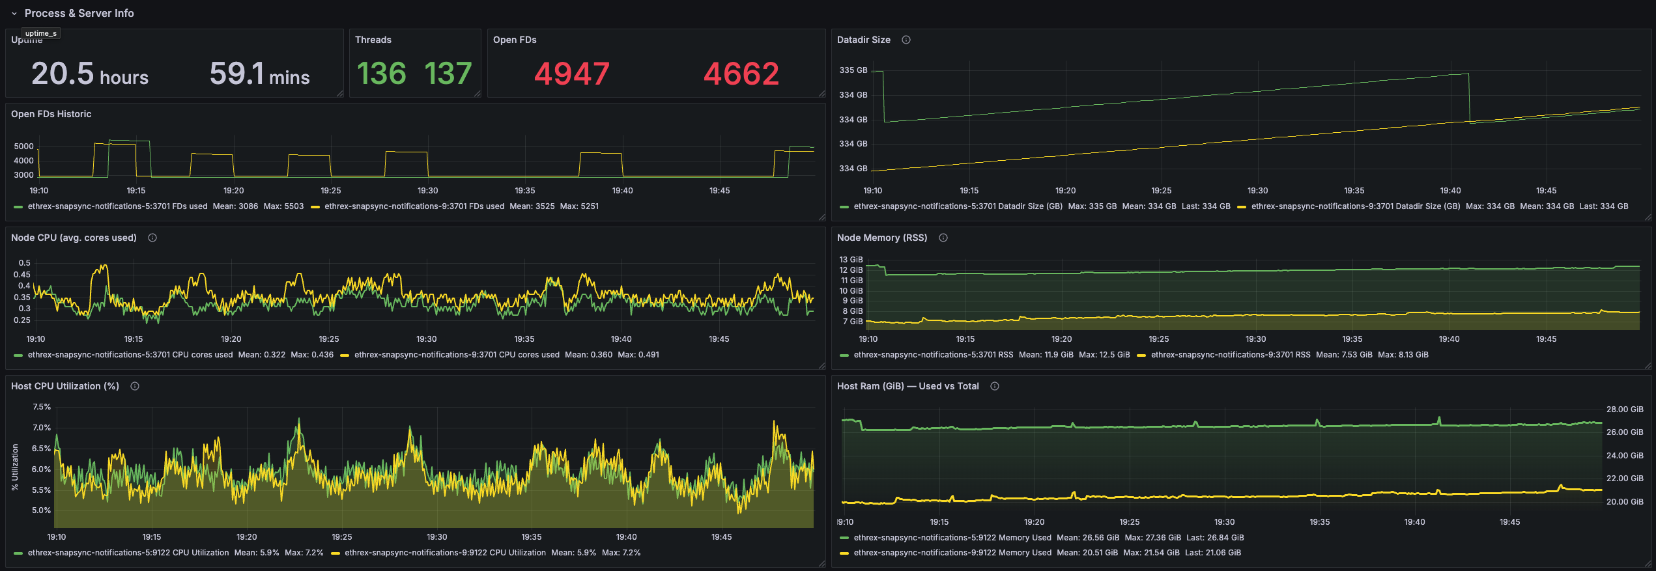This screenshot has height=571, width=1656.
Task: Click the 4947 Open FDs value
Action: 571,74
